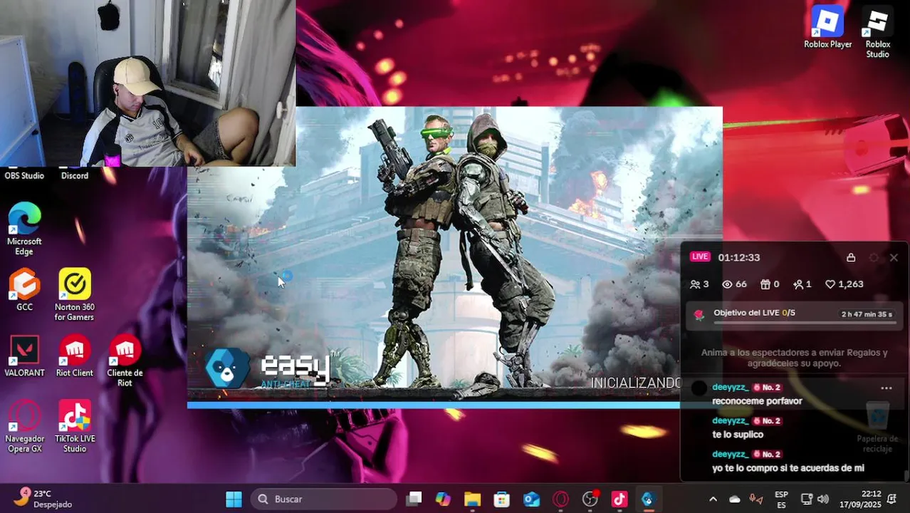The height and width of the screenshot is (513, 910).
Task: Select the live timer 01:12:33
Action: coord(738,257)
